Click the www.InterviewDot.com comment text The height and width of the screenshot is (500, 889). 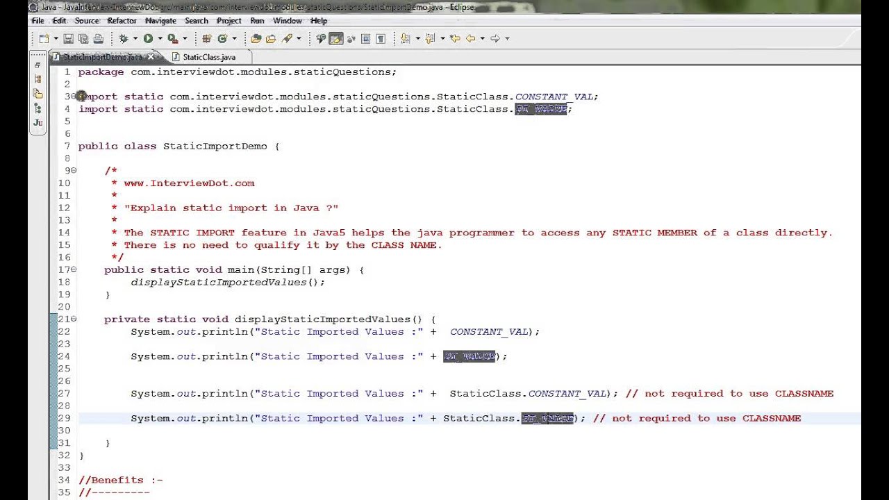pyautogui.click(x=189, y=183)
